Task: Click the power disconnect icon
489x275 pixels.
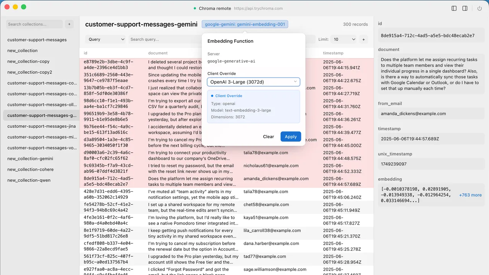Action: click(479, 8)
